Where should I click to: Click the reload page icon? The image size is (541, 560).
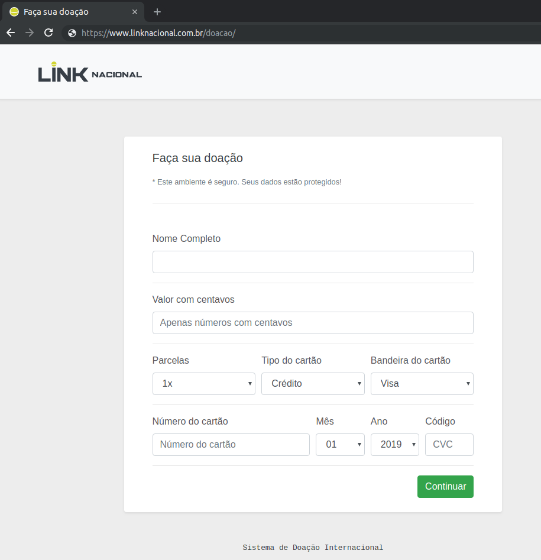point(48,33)
